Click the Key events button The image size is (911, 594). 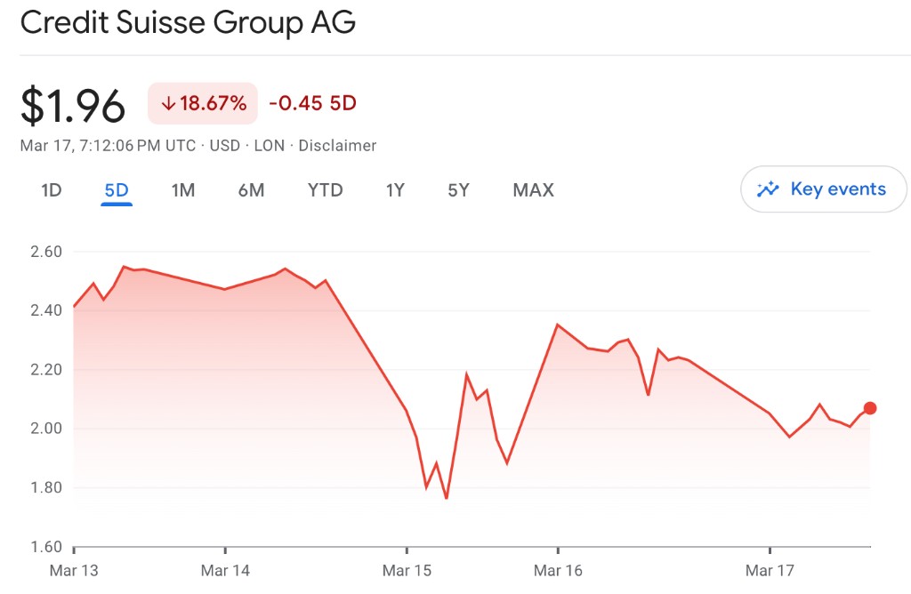[x=823, y=189]
